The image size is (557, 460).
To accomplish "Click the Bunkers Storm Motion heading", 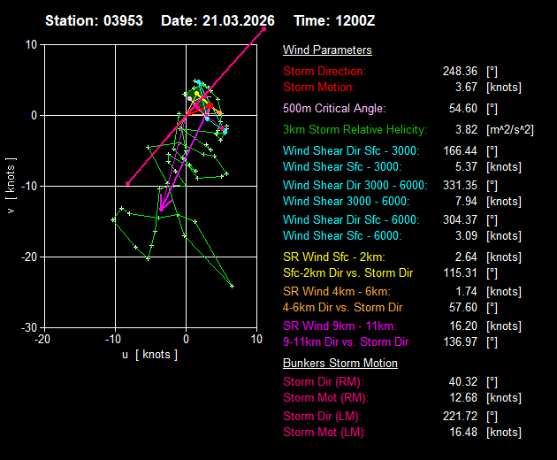I will [340, 363].
